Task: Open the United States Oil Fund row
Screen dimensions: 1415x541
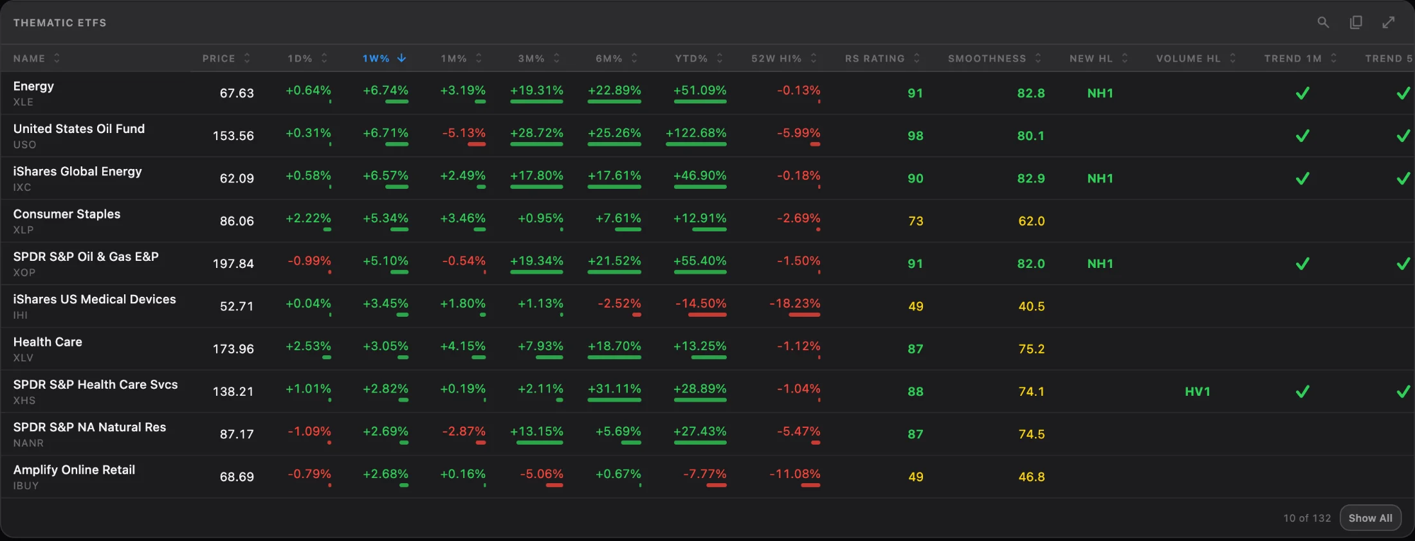Action: pos(707,136)
